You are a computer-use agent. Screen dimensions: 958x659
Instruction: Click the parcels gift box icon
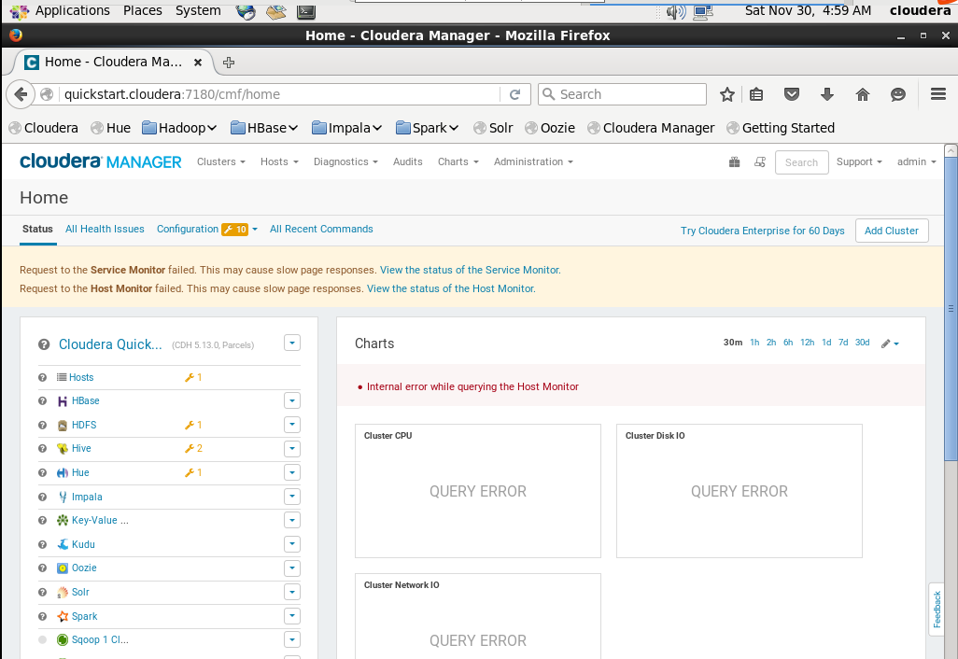point(735,161)
